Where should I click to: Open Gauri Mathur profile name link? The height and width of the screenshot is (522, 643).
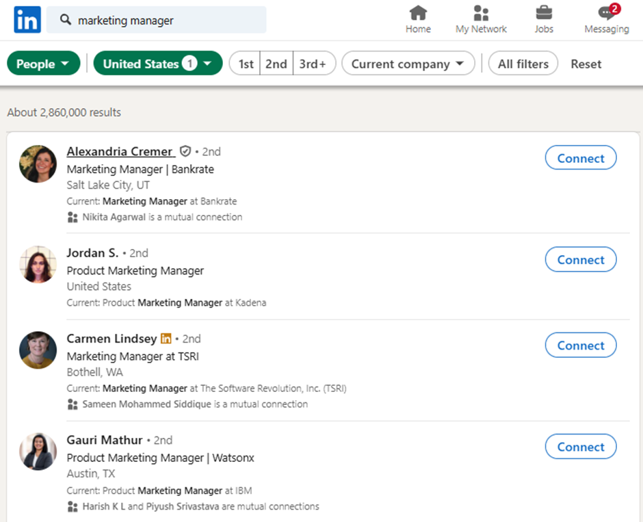coord(105,440)
